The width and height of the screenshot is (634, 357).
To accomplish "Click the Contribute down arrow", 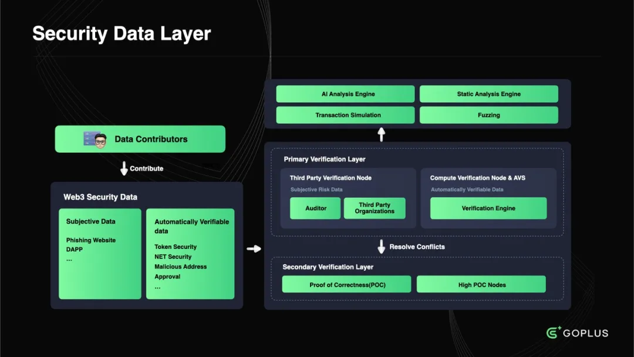I will (x=124, y=169).
